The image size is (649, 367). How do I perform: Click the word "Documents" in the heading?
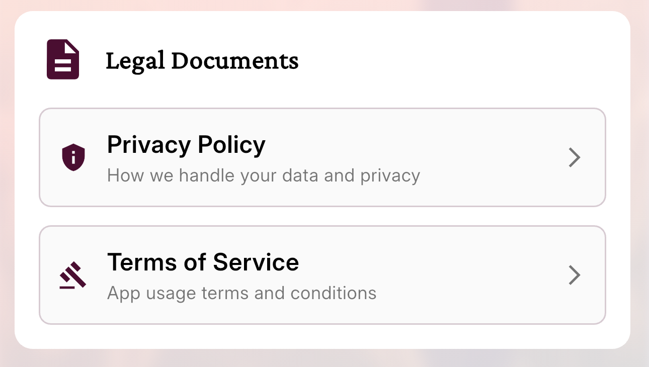click(234, 61)
